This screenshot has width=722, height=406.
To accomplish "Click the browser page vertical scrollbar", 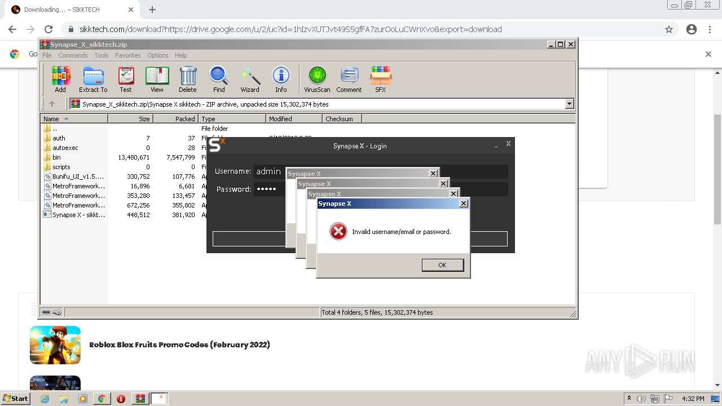I will pyautogui.click(x=717, y=169).
